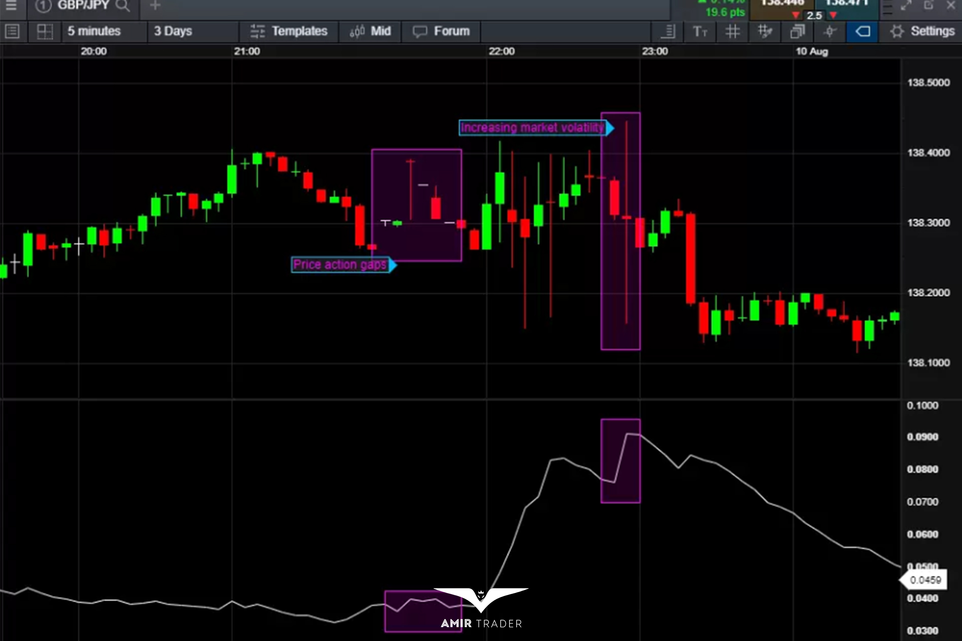Select the Tt text annotation tool
Screen dimensions: 962x641
(x=700, y=32)
